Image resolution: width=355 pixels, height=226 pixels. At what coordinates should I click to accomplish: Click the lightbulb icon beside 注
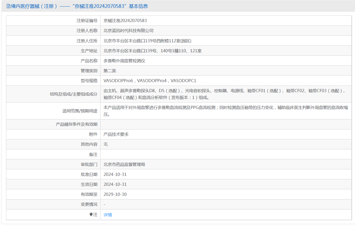(x=91, y=215)
